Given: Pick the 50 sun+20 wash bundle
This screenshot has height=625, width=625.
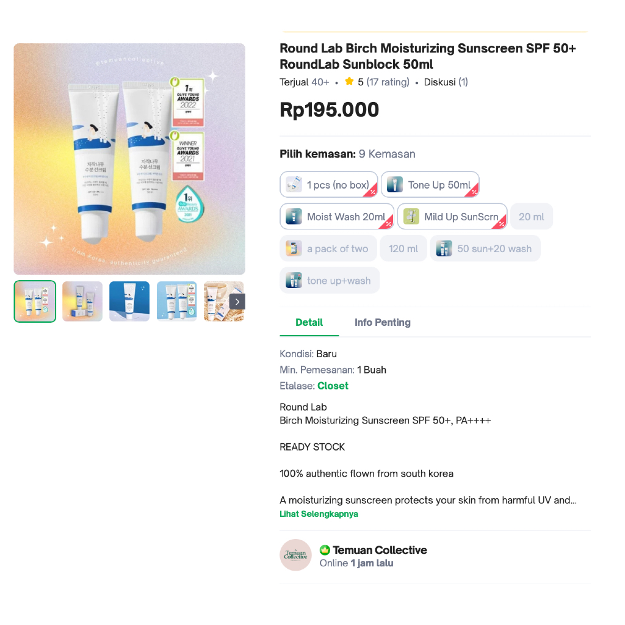Looking at the screenshot, I should (x=485, y=248).
